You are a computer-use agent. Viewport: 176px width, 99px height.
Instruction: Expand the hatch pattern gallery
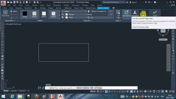click(59, 18)
